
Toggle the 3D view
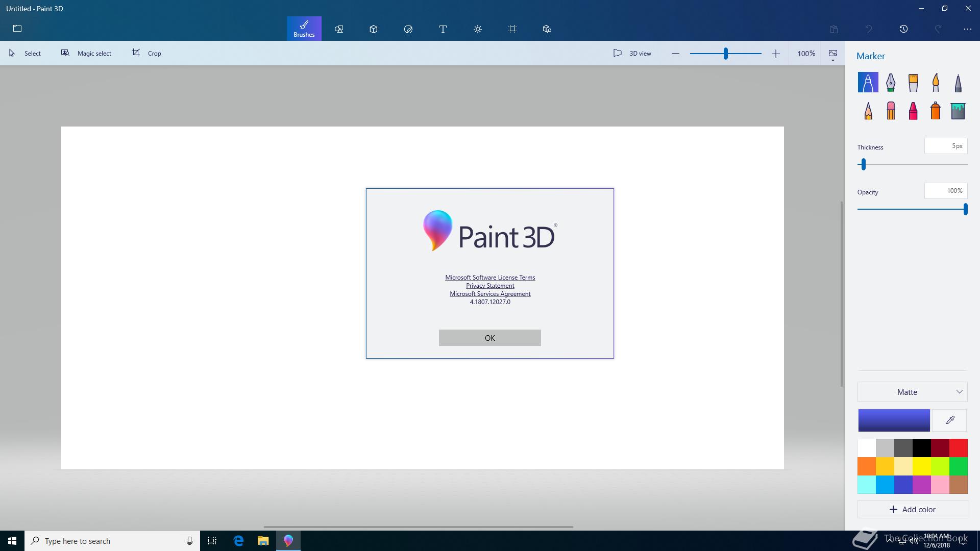[x=632, y=53]
